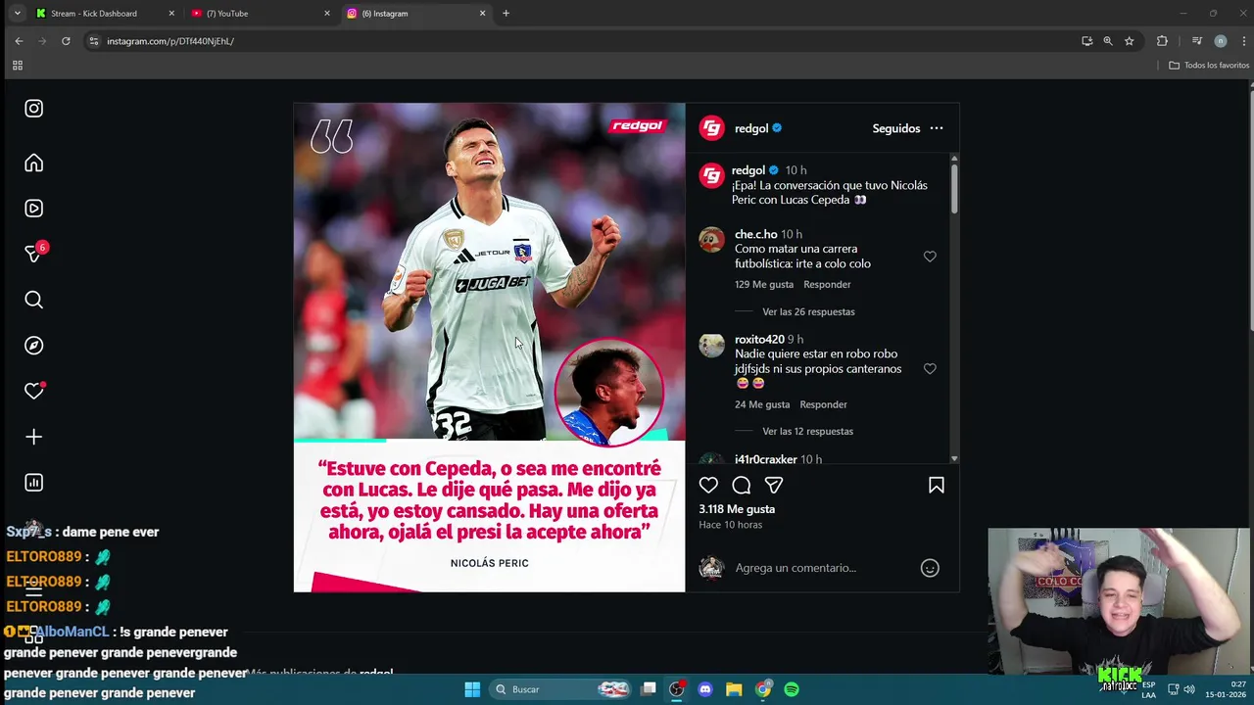
Task: Toggle the Seguidos following button
Action: point(896,128)
